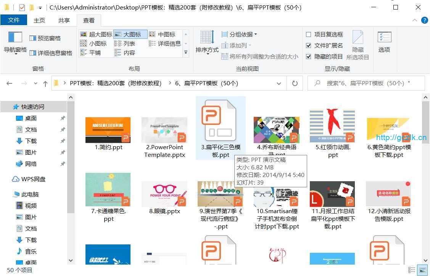Uncheck 文件扩展名 file extensions checkbox

point(309,45)
